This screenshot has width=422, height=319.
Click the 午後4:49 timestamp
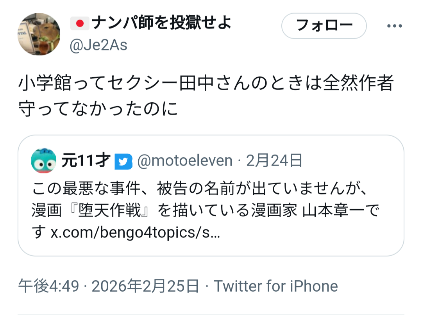tap(48, 286)
